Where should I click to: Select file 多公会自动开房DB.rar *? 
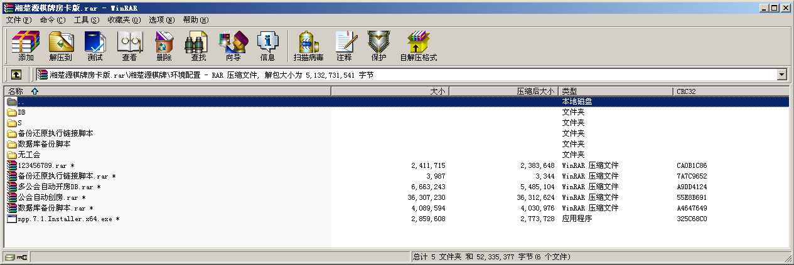coord(59,187)
